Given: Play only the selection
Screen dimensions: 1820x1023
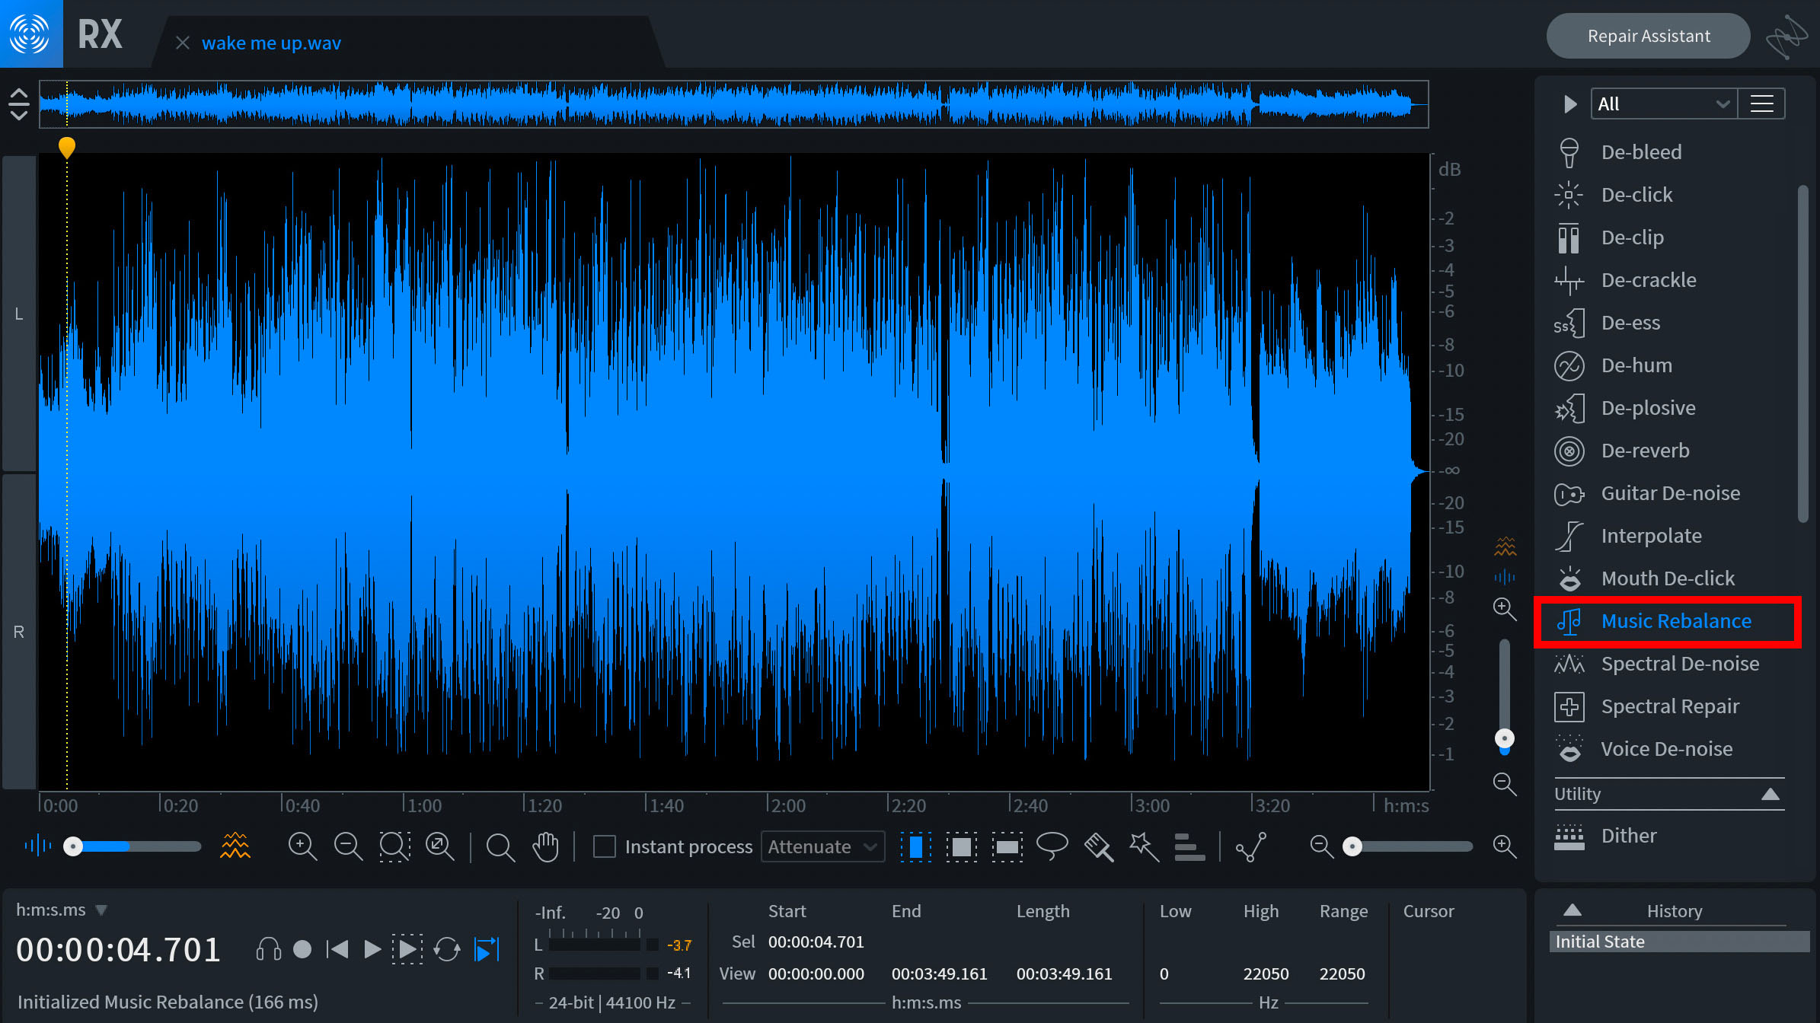Looking at the screenshot, I should [407, 949].
